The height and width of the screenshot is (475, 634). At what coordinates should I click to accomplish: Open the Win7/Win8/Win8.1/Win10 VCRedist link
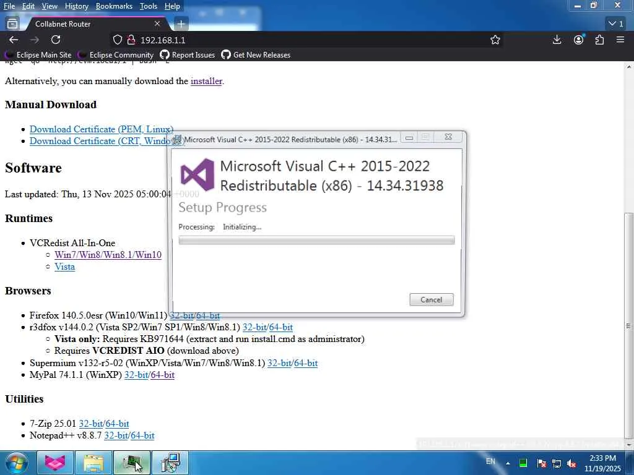click(108, 255)
